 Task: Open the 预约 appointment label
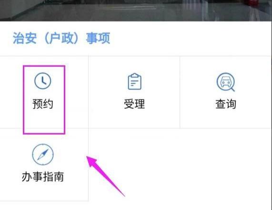coord(43,104)
